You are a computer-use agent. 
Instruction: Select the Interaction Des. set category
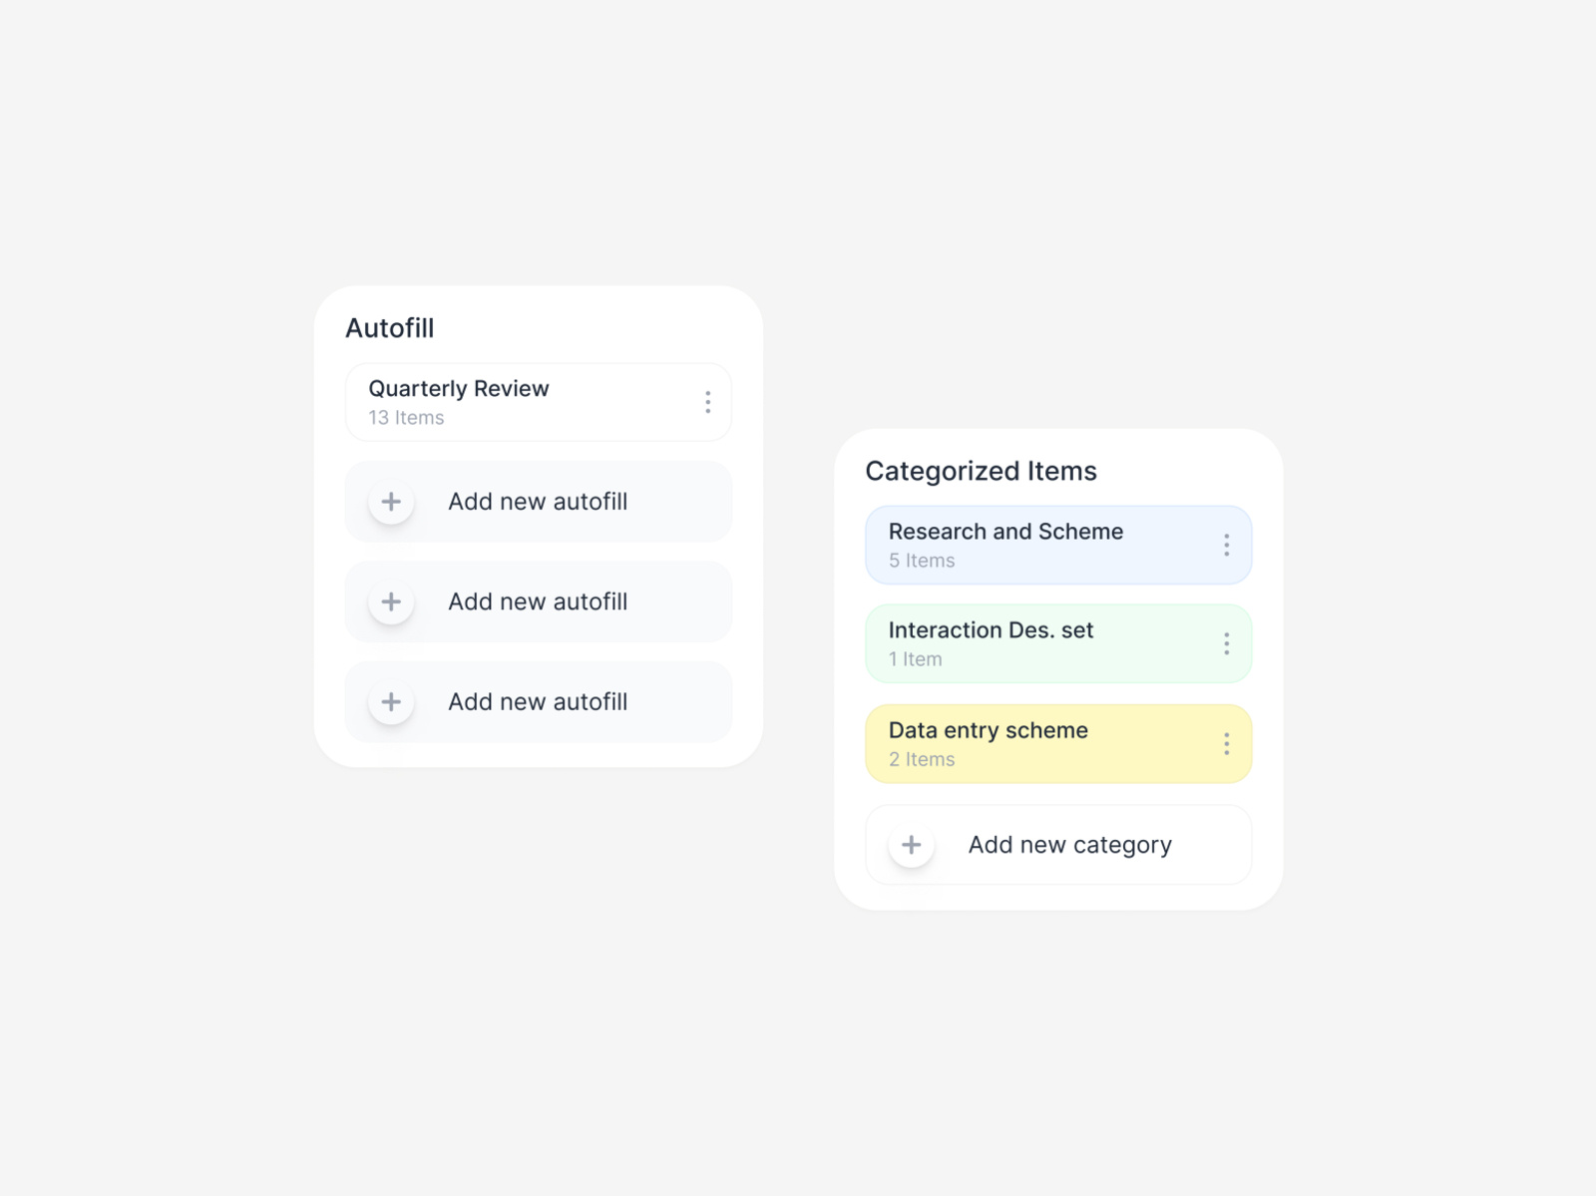coord(1047,643)
